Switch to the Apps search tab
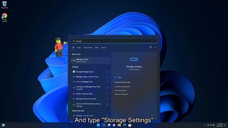Viewport: 228px width, 128px height. click(79, 48)
